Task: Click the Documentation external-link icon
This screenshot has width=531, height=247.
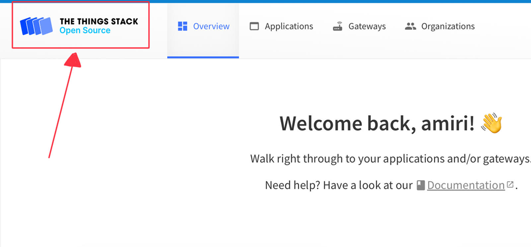Action: point(510,184)
